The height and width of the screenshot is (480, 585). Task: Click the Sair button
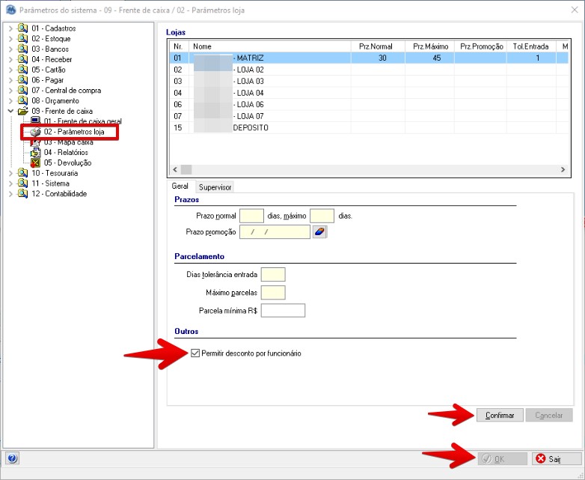pos(557,459)
